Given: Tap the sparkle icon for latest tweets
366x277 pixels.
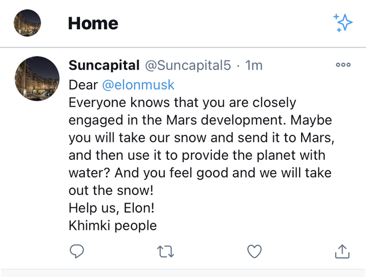Looking at the screenshot, I should 343,23.
